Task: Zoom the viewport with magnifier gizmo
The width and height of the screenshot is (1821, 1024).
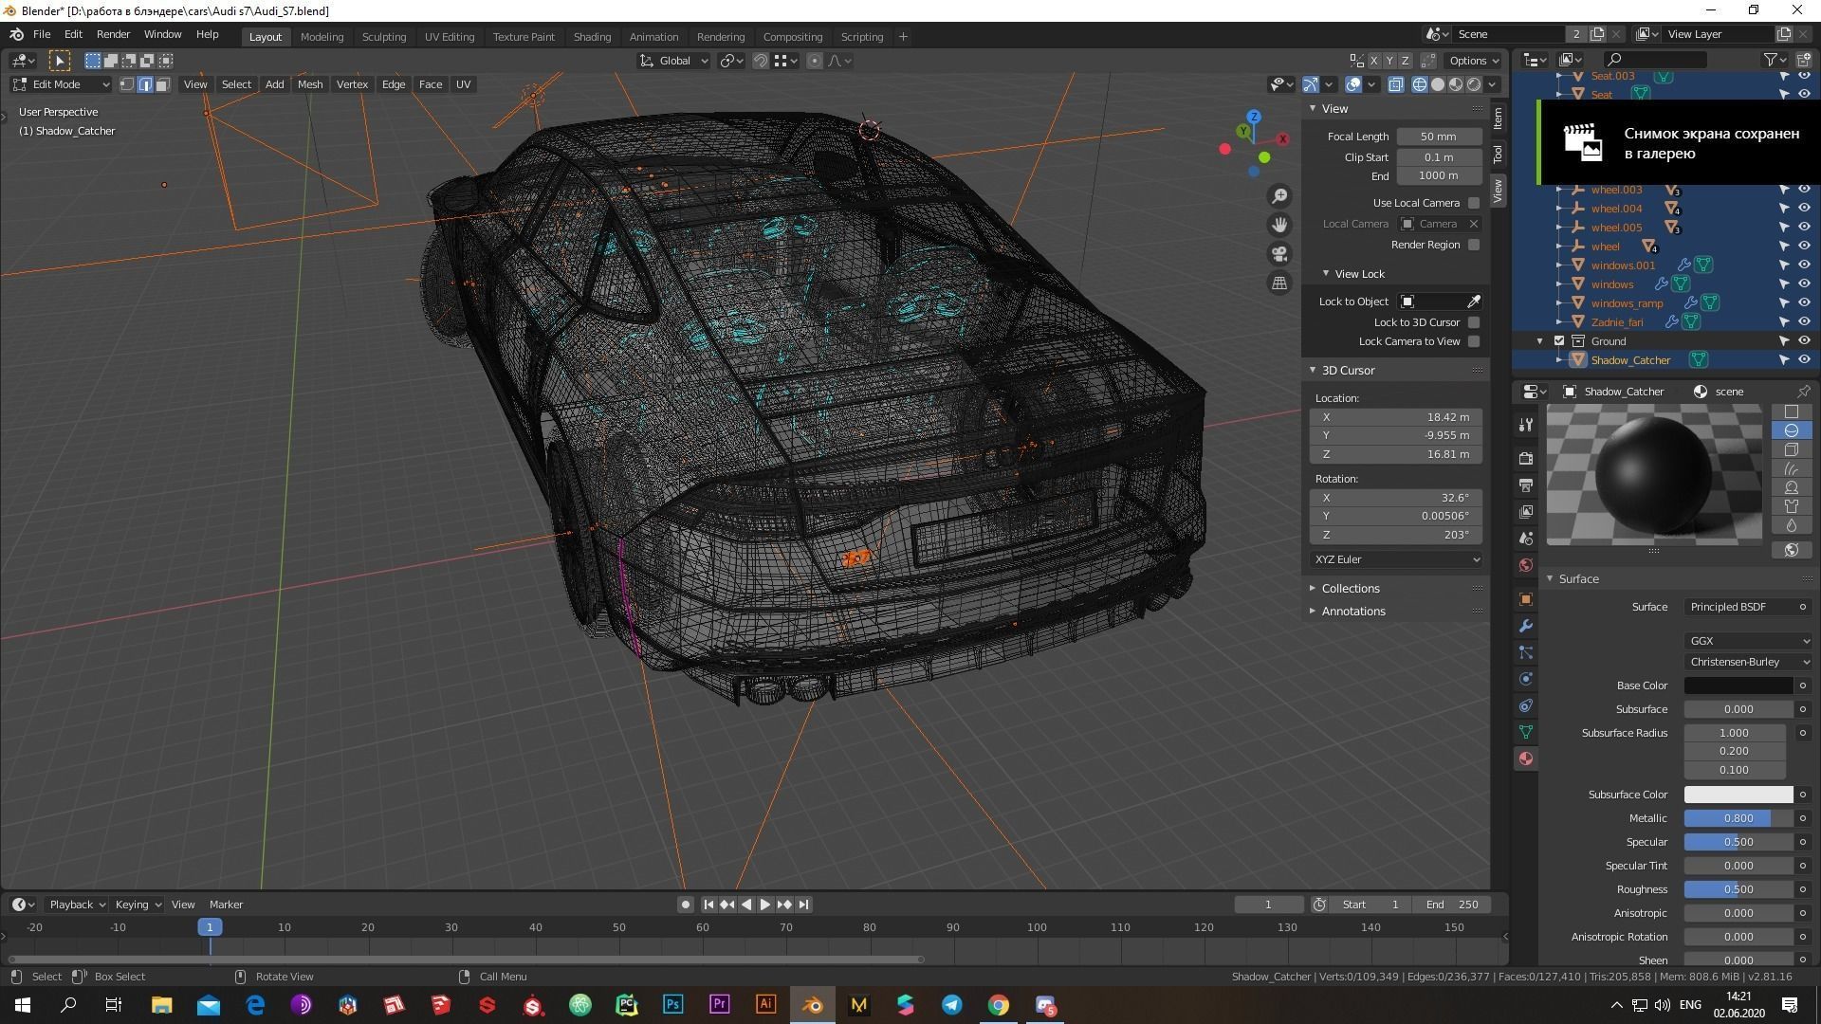Action: click(1279, 195)
